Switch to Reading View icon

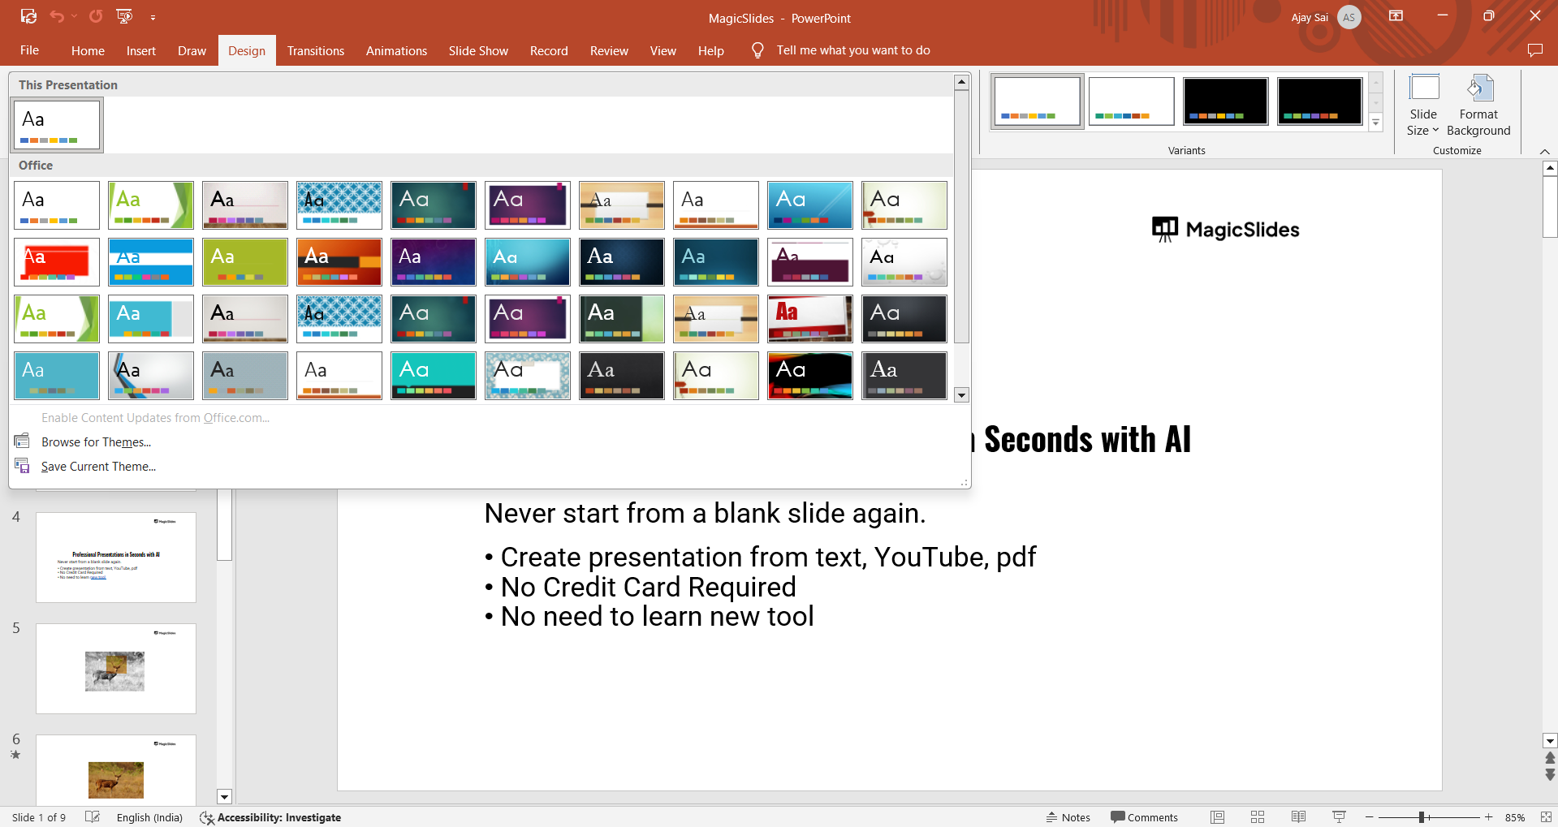click(x=1298, y=817)
